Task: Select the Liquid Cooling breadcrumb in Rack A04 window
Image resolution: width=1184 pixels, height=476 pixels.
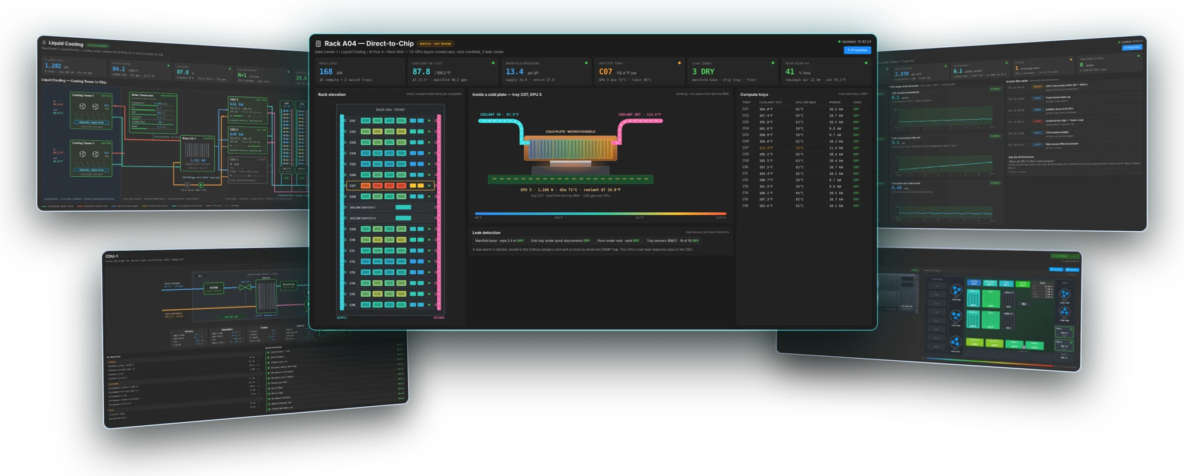Action: pyautogui.click(x=353, y=52)
